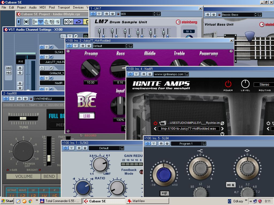Screen dimensions: 274x205
Task: Open impulse folder icon in NadIR cabinet
Action: [162, 123]
